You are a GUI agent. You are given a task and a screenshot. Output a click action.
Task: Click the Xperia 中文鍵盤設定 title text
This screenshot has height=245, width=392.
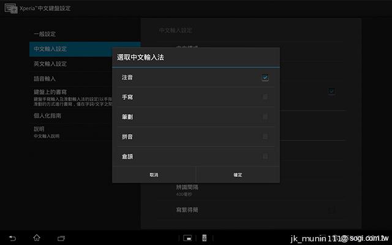tap(45, 8)
